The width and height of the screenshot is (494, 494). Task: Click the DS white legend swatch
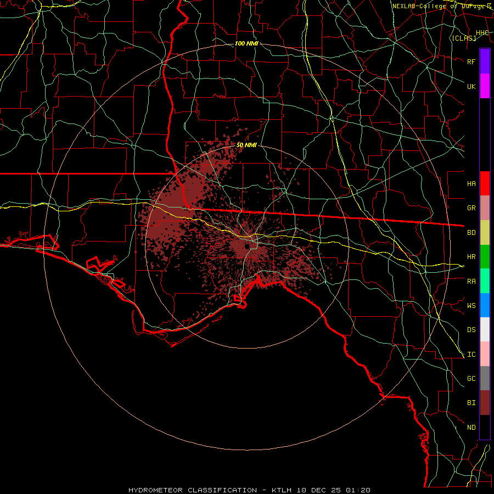tap(485, 329)
